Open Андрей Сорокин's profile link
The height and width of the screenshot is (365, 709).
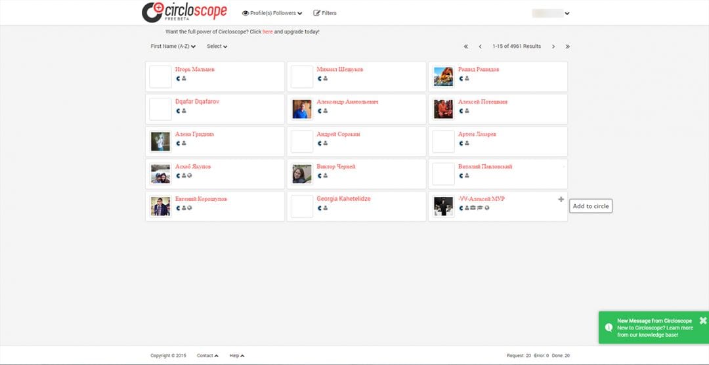click(x=338, y=135)
